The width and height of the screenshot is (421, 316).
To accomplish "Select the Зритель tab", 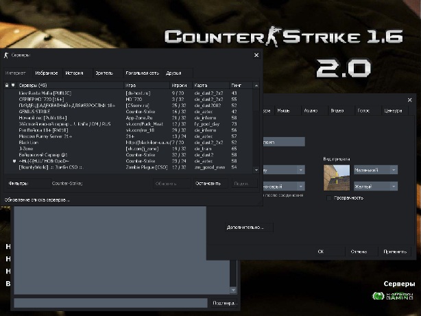I will [x=104, y=73].
